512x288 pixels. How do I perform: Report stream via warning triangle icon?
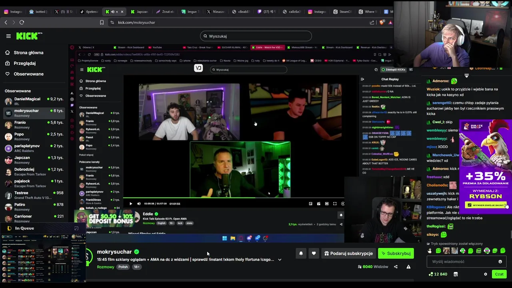tap(408, 267)
